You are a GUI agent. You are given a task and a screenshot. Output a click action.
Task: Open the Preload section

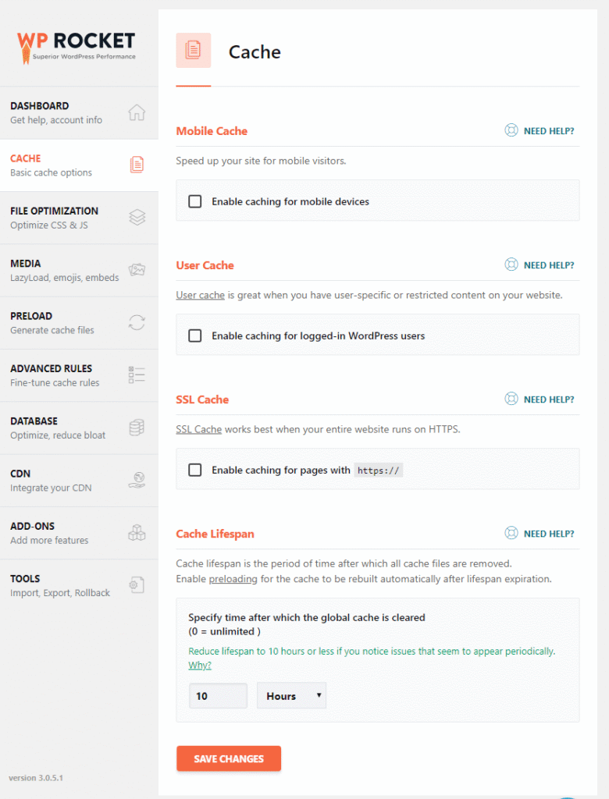pos(79,322)
